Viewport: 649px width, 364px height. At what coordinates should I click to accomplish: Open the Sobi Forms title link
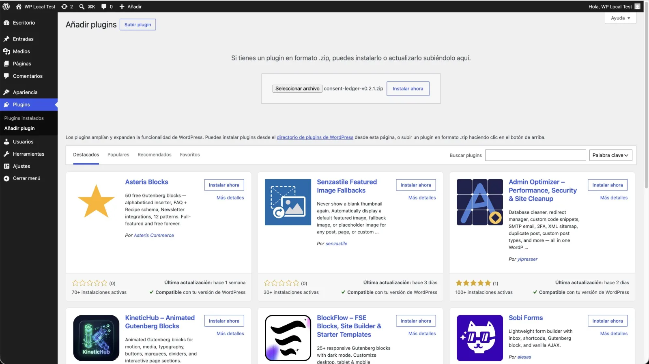526,318
